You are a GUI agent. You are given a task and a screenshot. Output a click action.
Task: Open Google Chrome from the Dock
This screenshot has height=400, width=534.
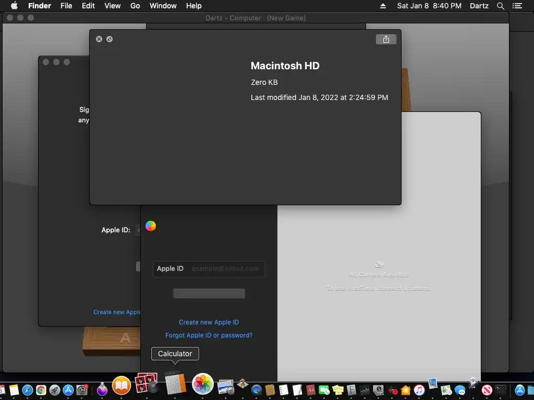41,390
